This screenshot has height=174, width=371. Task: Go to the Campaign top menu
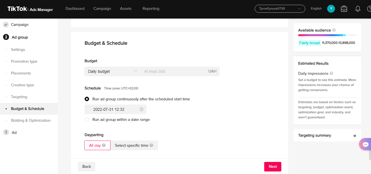pyautogui.click(x=102, y=9)
